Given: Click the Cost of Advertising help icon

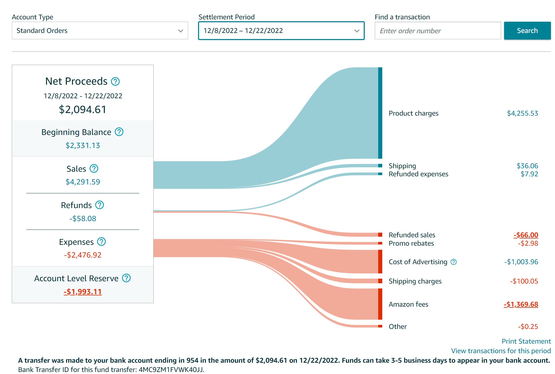Looking at the screenshot, I should (x=454, y=262).
